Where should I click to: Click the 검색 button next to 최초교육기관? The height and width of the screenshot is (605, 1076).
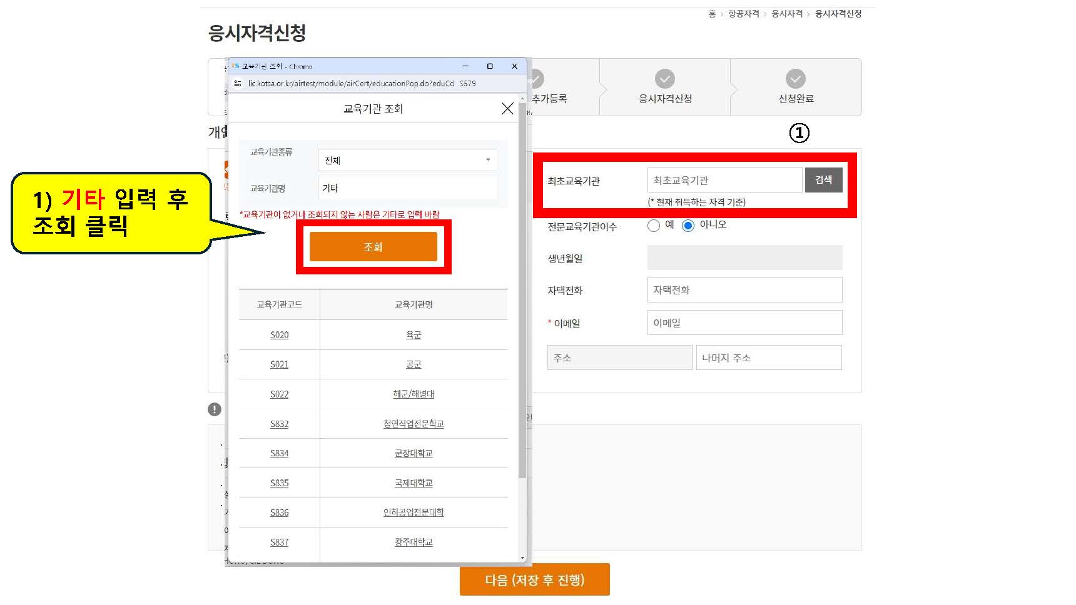point(823,180)
